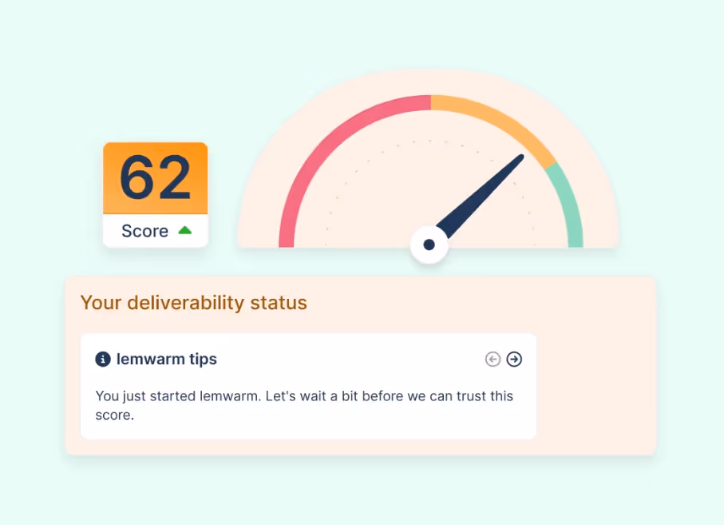This screenshot has width=724, height=525.
Task: Click the info icon next to lemwarm tips
Action: 102,359
